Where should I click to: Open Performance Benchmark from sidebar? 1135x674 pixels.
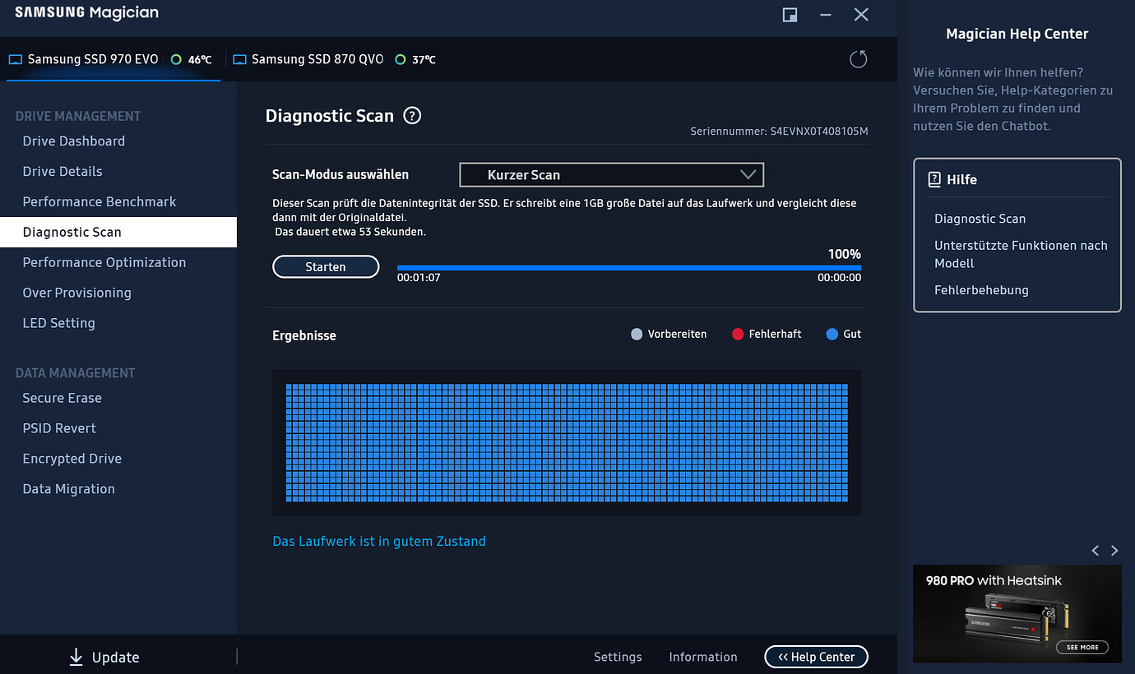[100, 202]
